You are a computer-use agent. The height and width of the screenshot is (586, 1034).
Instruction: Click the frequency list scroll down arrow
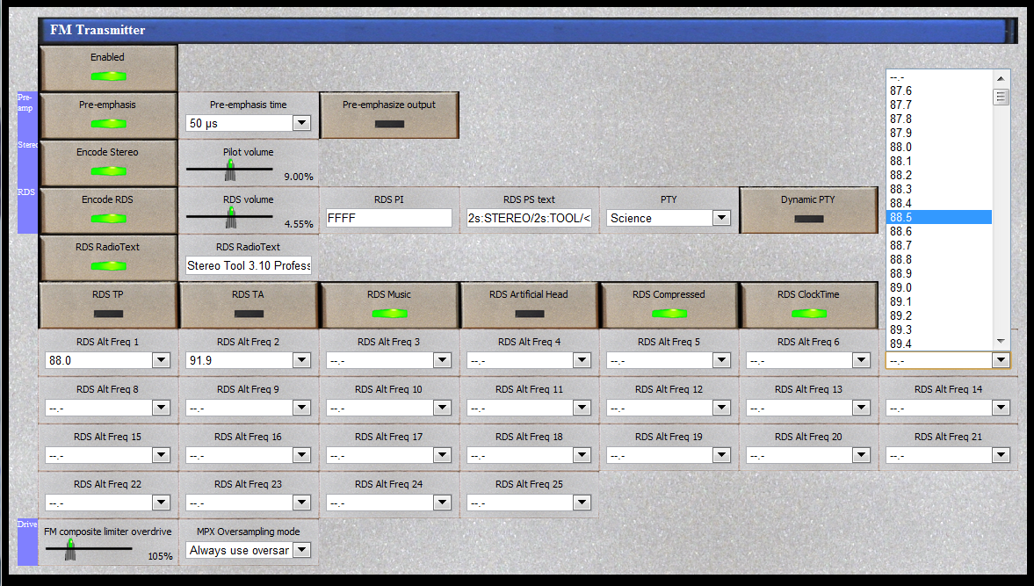pyautogui.click(x=1001, y=342)
